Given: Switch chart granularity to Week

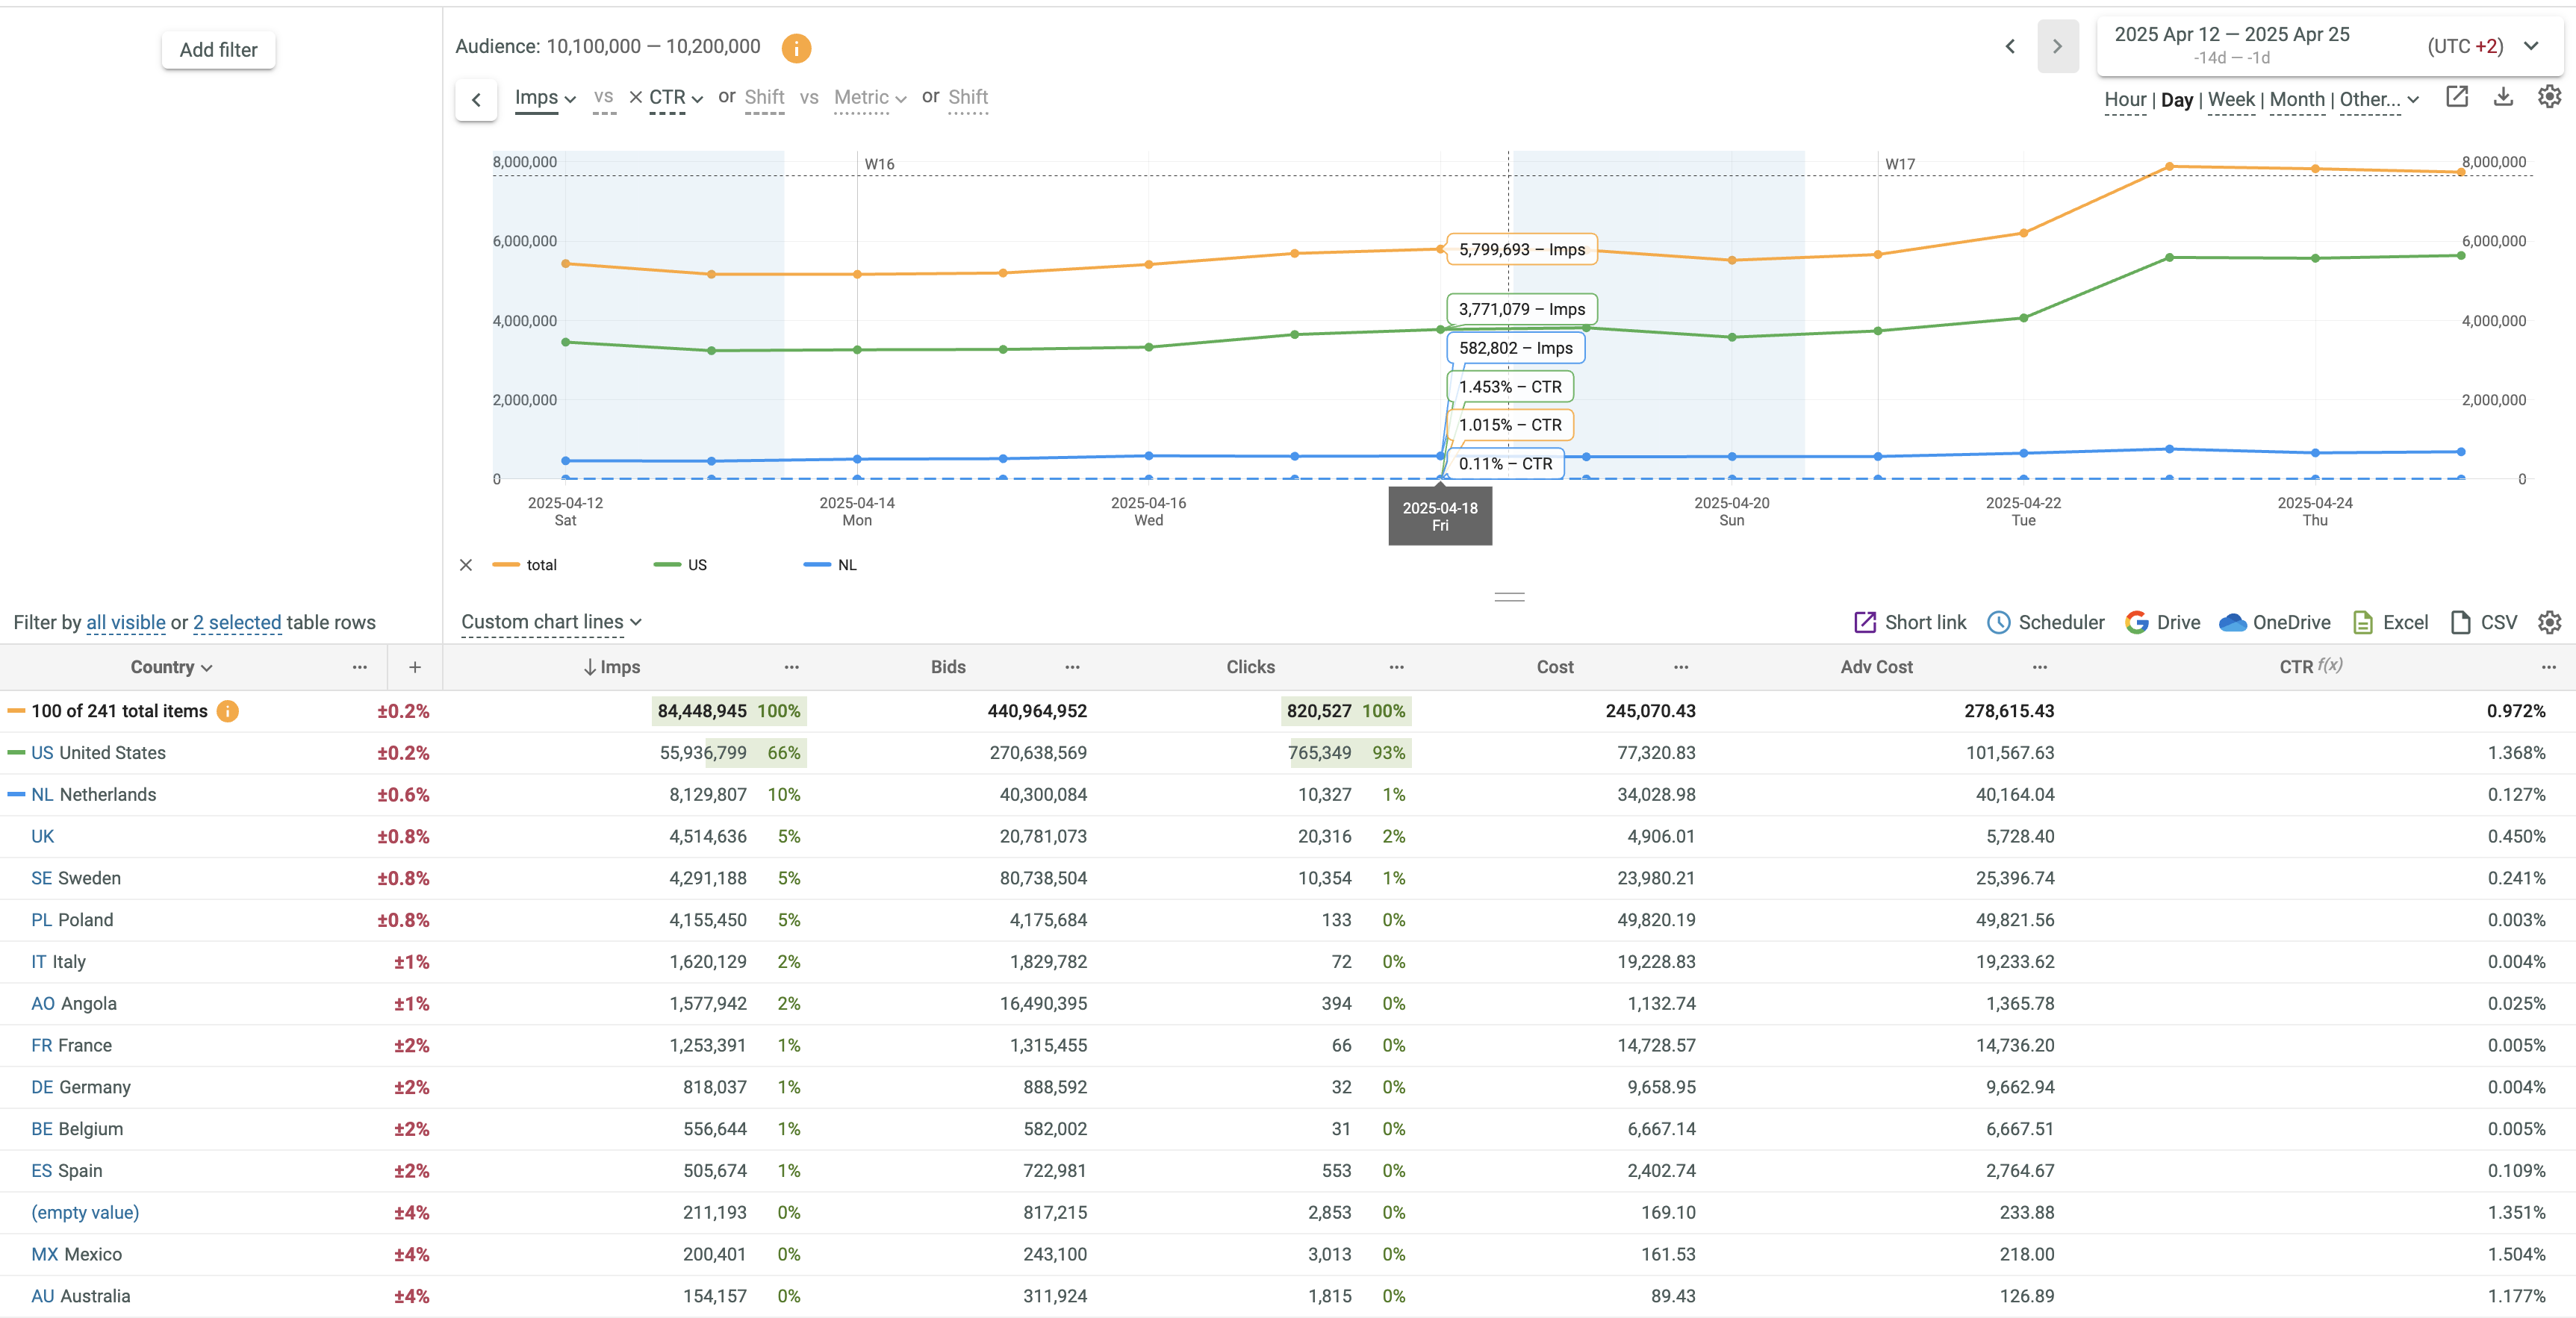Looking at the screenshot, I should pyautogui.click(x=2230, y=99).
